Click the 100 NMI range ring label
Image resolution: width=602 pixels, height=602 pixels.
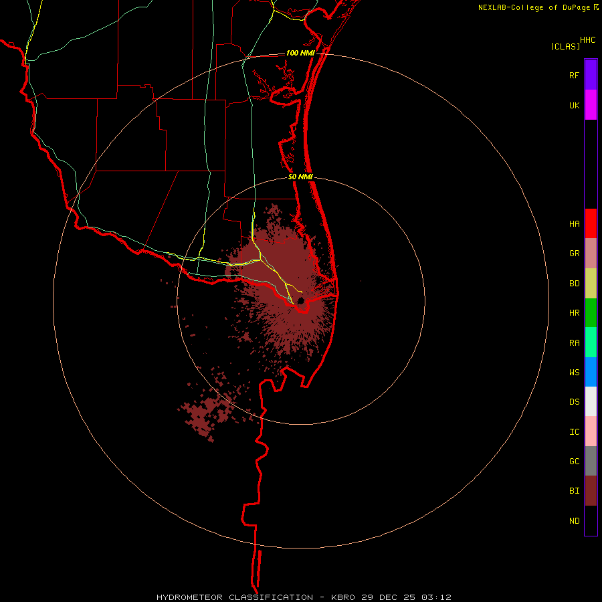(300, 53)
